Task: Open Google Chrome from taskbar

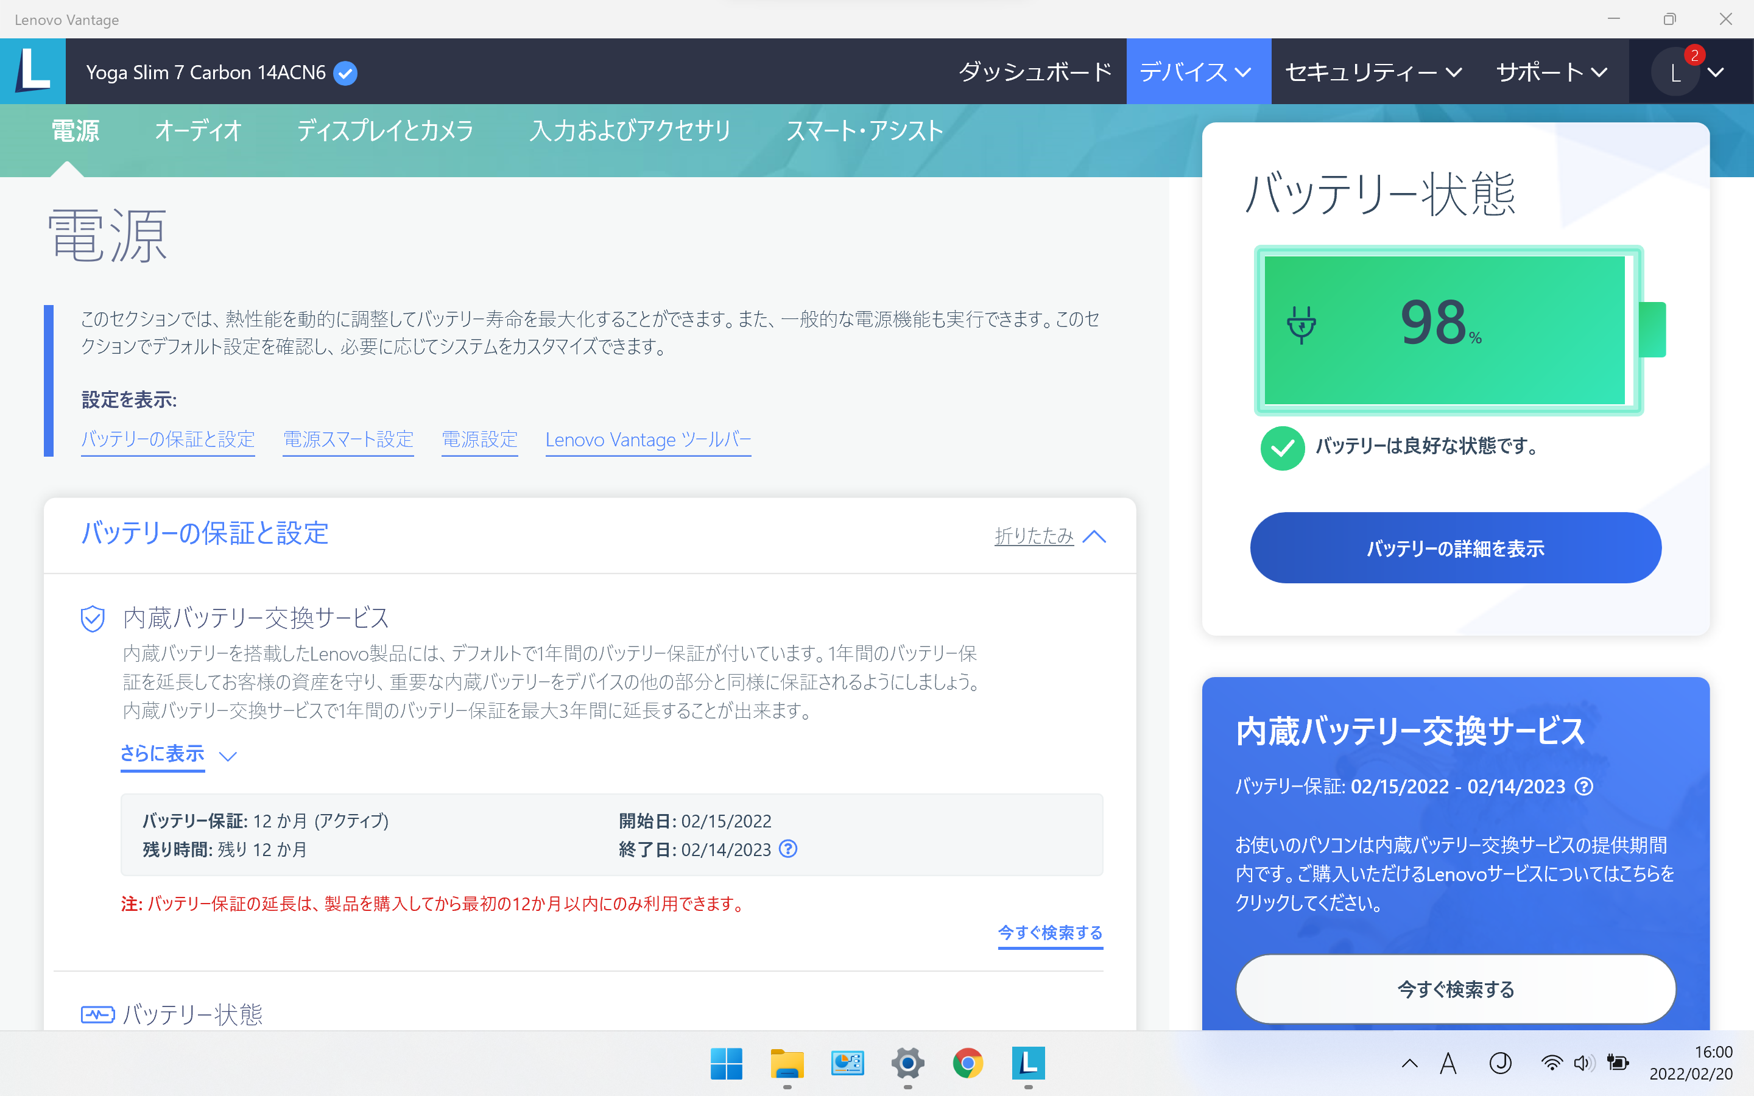Action: pos(968,1063)
